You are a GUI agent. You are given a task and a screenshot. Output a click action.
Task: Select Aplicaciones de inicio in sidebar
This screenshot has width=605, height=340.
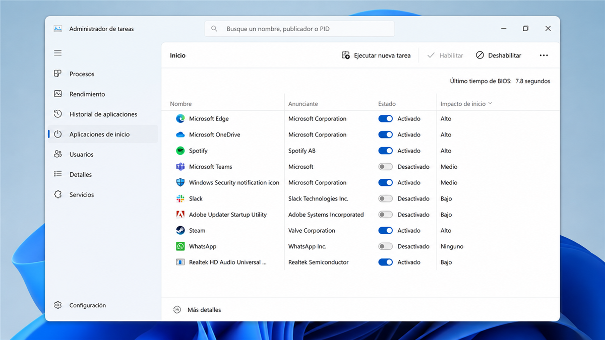(x=102, y=134)
